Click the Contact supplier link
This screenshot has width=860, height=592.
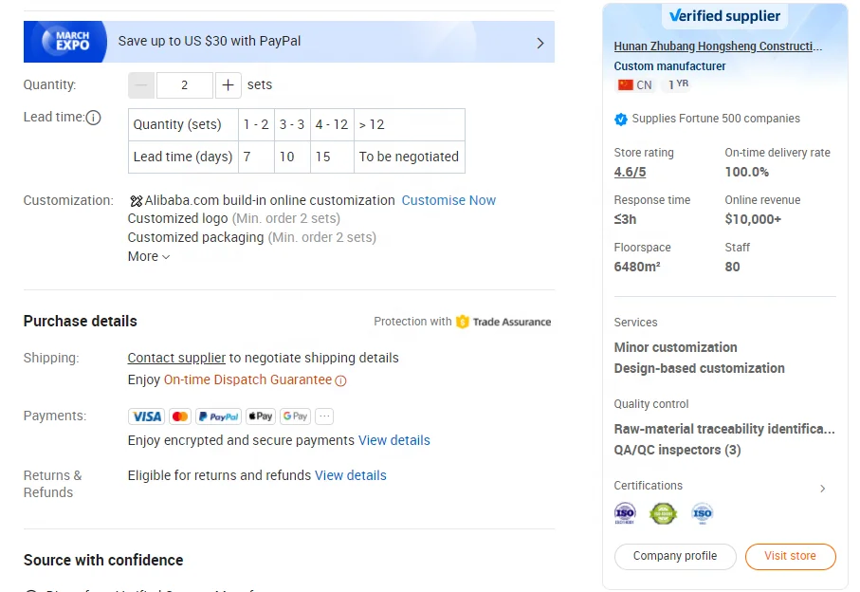click(176, 358)
